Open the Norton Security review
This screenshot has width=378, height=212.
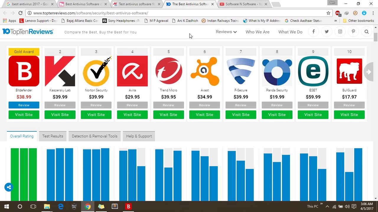[x=96, y=105]
